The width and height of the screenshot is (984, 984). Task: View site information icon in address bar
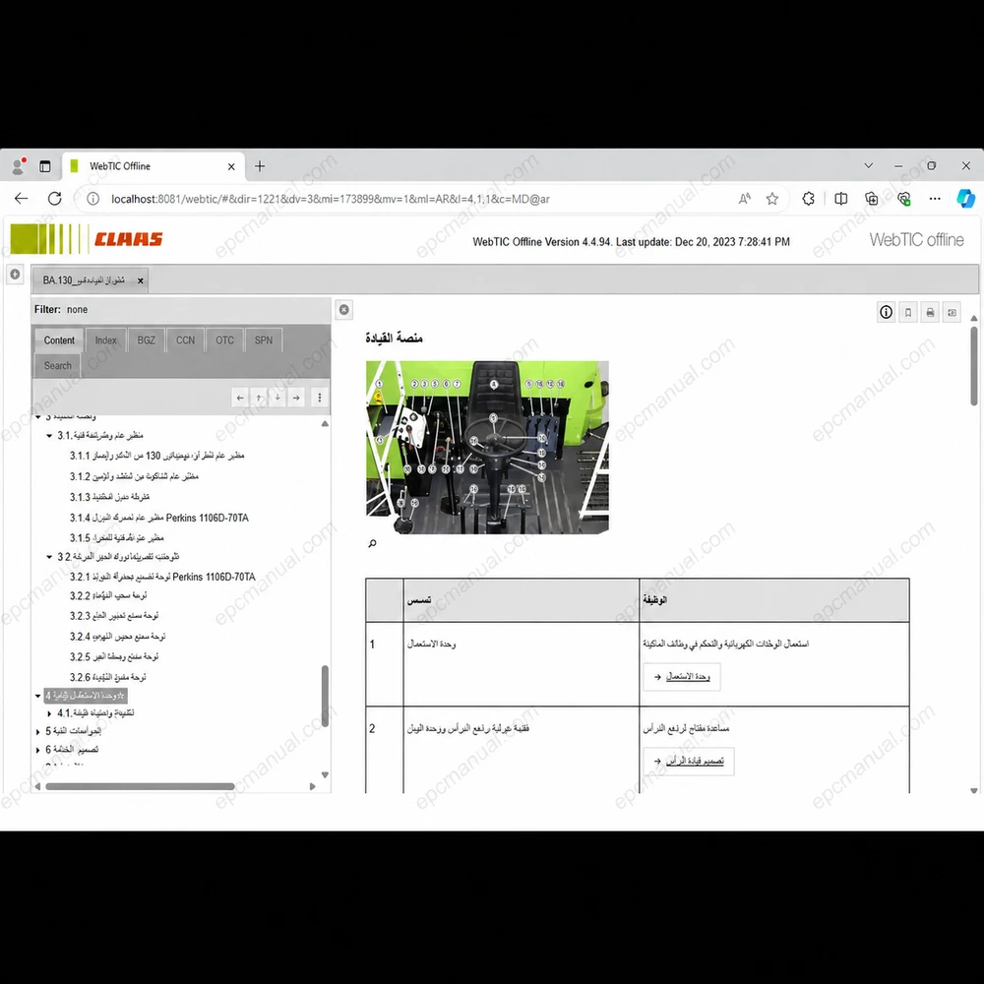point(92,199)
